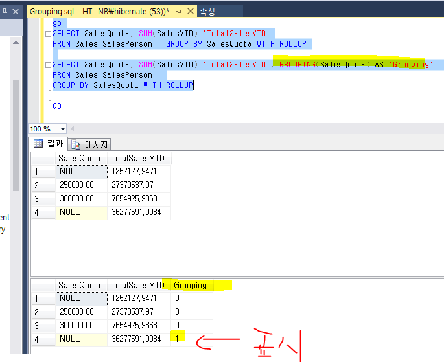Select NULL cell in second grid row 4
Image resolution: width=444 pixels, height=362 pixels.
point(82,339)
